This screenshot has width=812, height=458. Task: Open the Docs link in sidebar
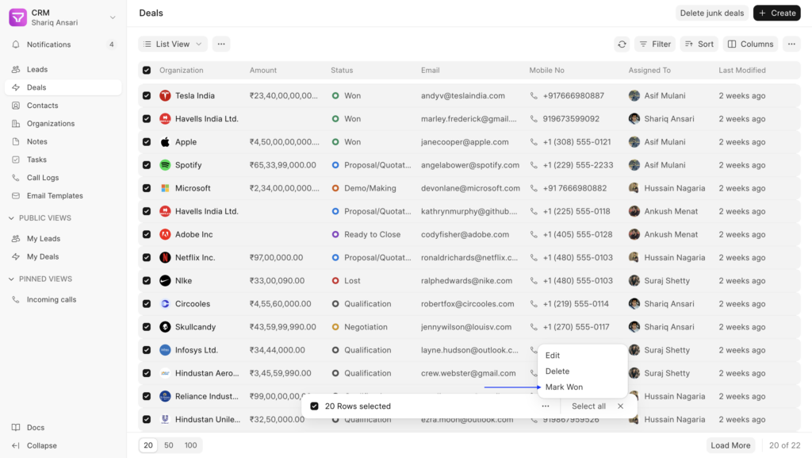[x=36, y=428]
